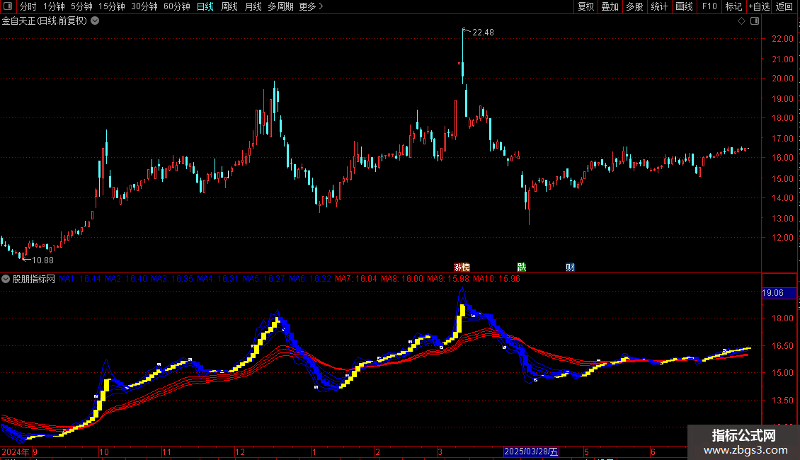This screenshot has height=460, width=800.
Task: Click the 叠加 overlay button
Action: pyautogui.click(x=610, y=6)
